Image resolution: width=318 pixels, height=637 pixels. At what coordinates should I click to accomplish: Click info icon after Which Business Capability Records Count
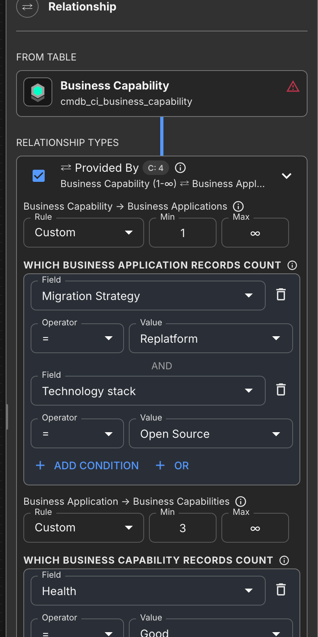click(284, 560)
